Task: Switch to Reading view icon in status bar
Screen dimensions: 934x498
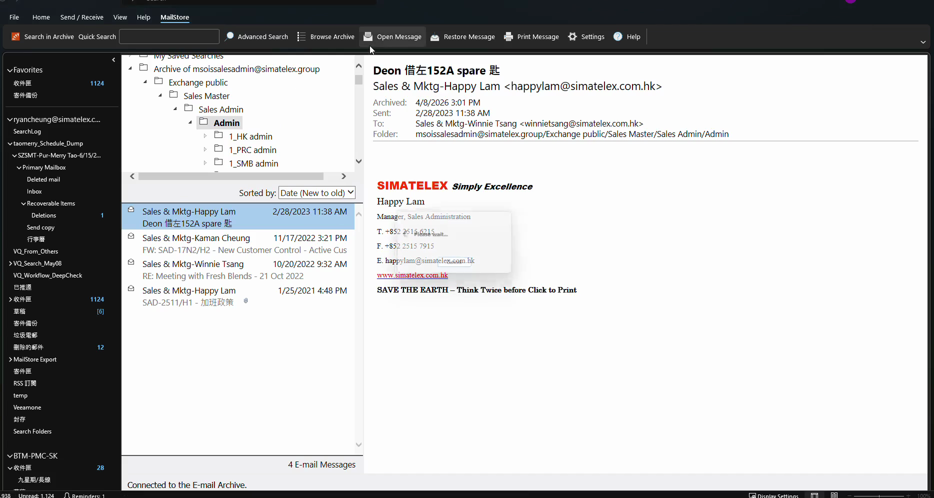Action: click(x=834, y=495)
